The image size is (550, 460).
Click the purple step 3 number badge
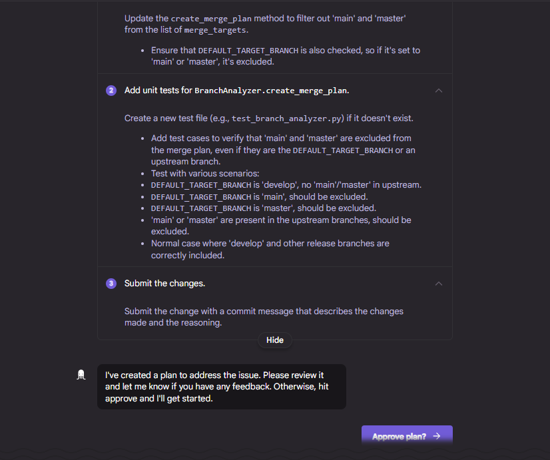(x=111, y=284)
